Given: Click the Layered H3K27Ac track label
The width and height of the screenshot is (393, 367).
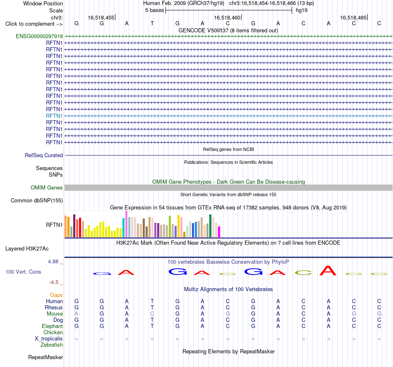Looking at the screenshot, I should tap(27, 249).
